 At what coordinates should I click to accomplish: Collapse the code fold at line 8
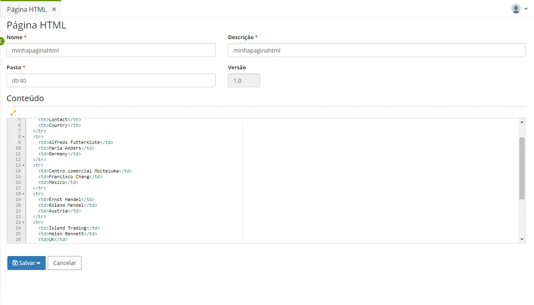[23, 137]
